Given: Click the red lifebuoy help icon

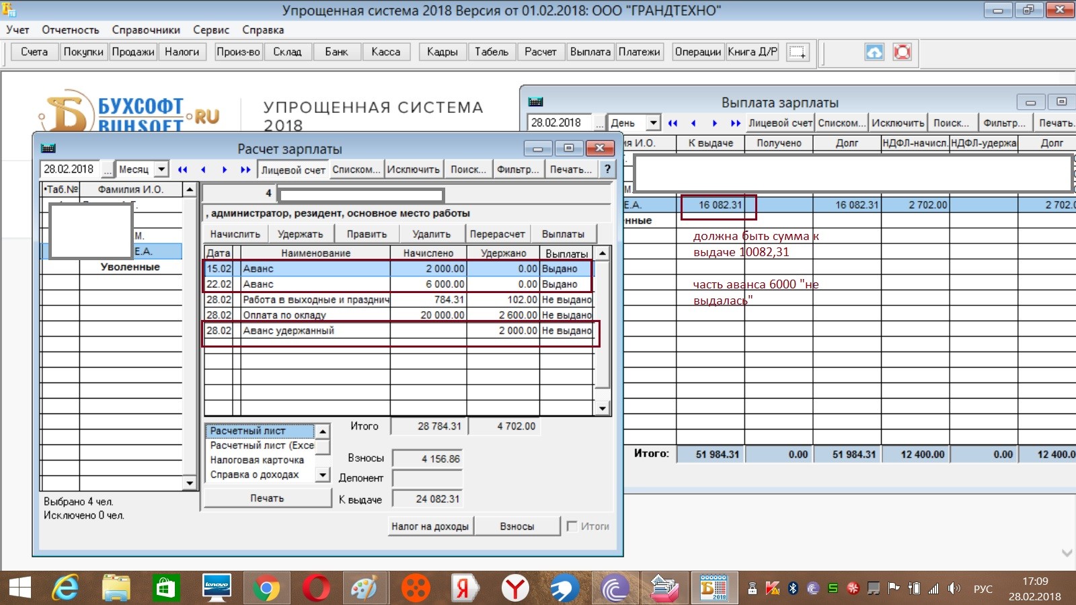Looking at the screenshot, I should (x=902, y=52).
